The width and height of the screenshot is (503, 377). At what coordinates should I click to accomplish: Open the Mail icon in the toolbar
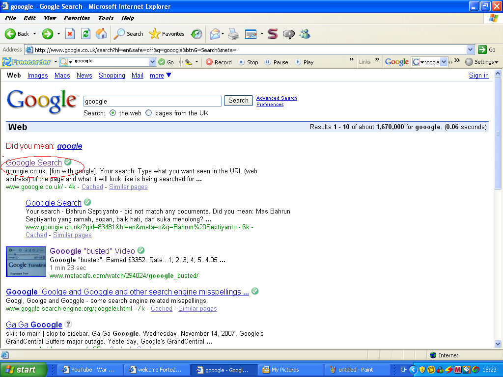point(215,34)
